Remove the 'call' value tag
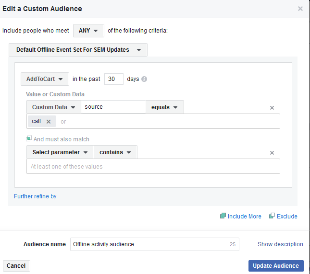 pyautogui.click(x=48, y=122)
